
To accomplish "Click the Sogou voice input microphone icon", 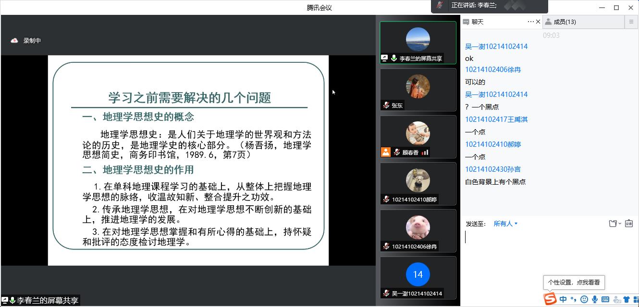I will click(595, 299).
